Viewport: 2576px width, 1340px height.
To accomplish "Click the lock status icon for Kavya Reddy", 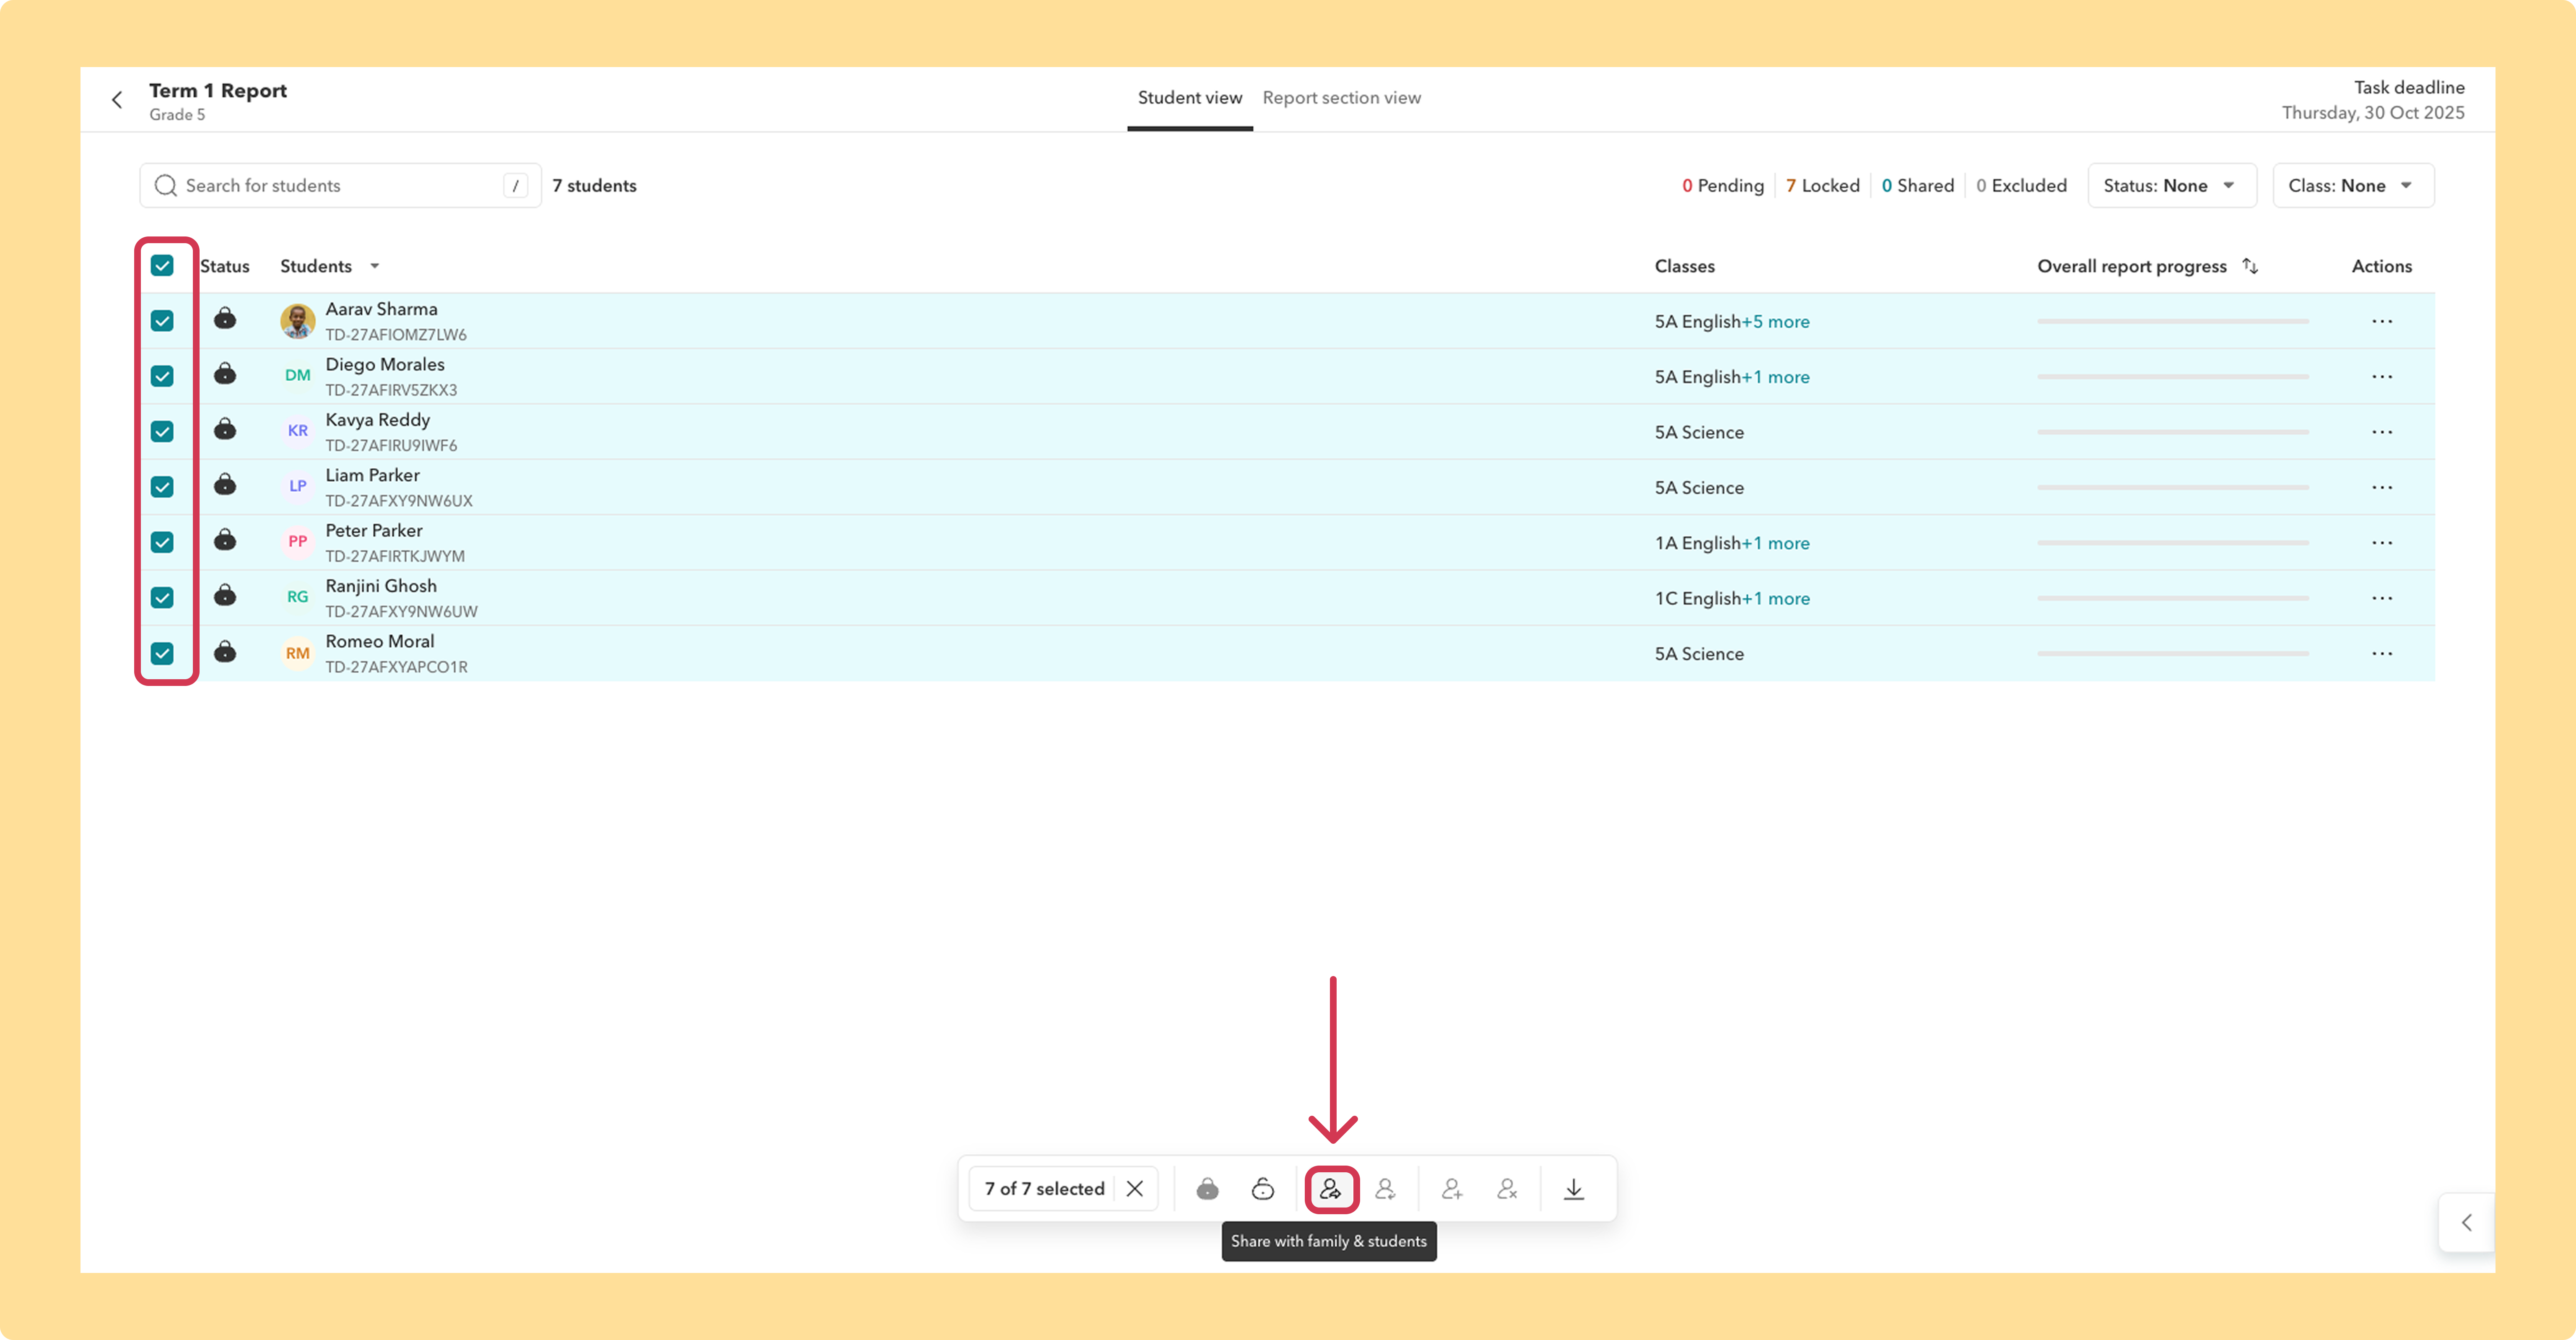I will 225,430.
